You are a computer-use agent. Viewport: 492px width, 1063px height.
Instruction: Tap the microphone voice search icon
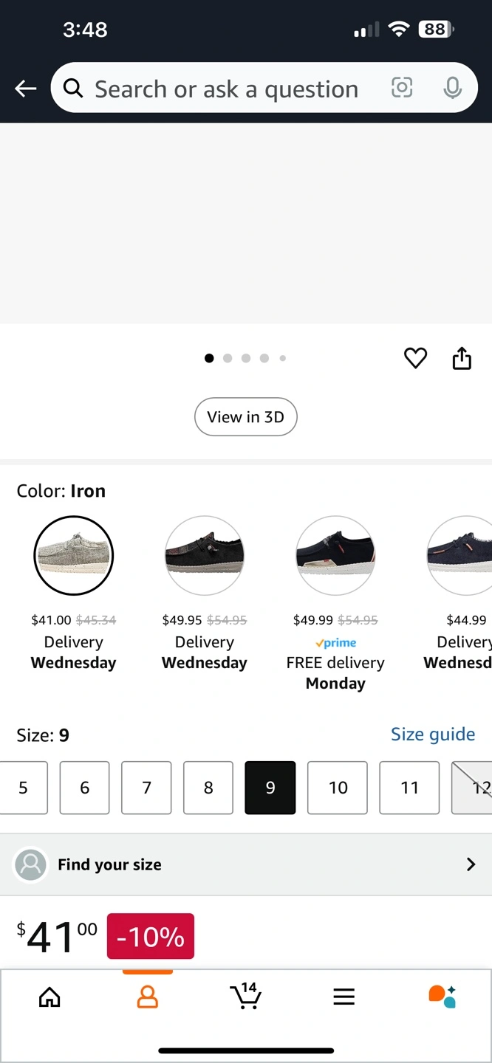click(x=452, y=89)
